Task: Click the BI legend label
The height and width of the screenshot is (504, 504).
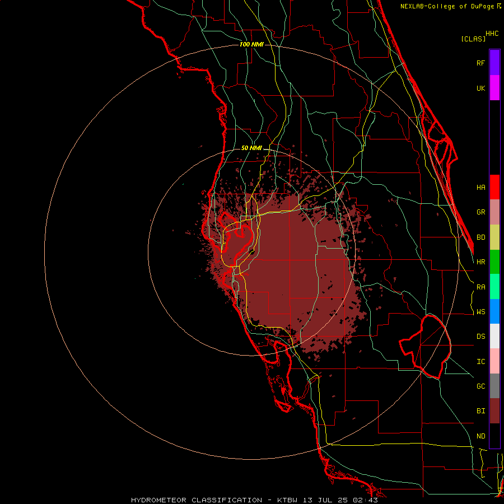Action: pyautogui.click(x=481, y=411)
